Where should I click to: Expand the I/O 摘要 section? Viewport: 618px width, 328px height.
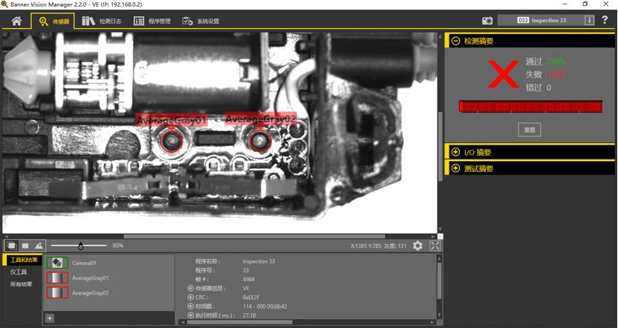click(455, 152)
